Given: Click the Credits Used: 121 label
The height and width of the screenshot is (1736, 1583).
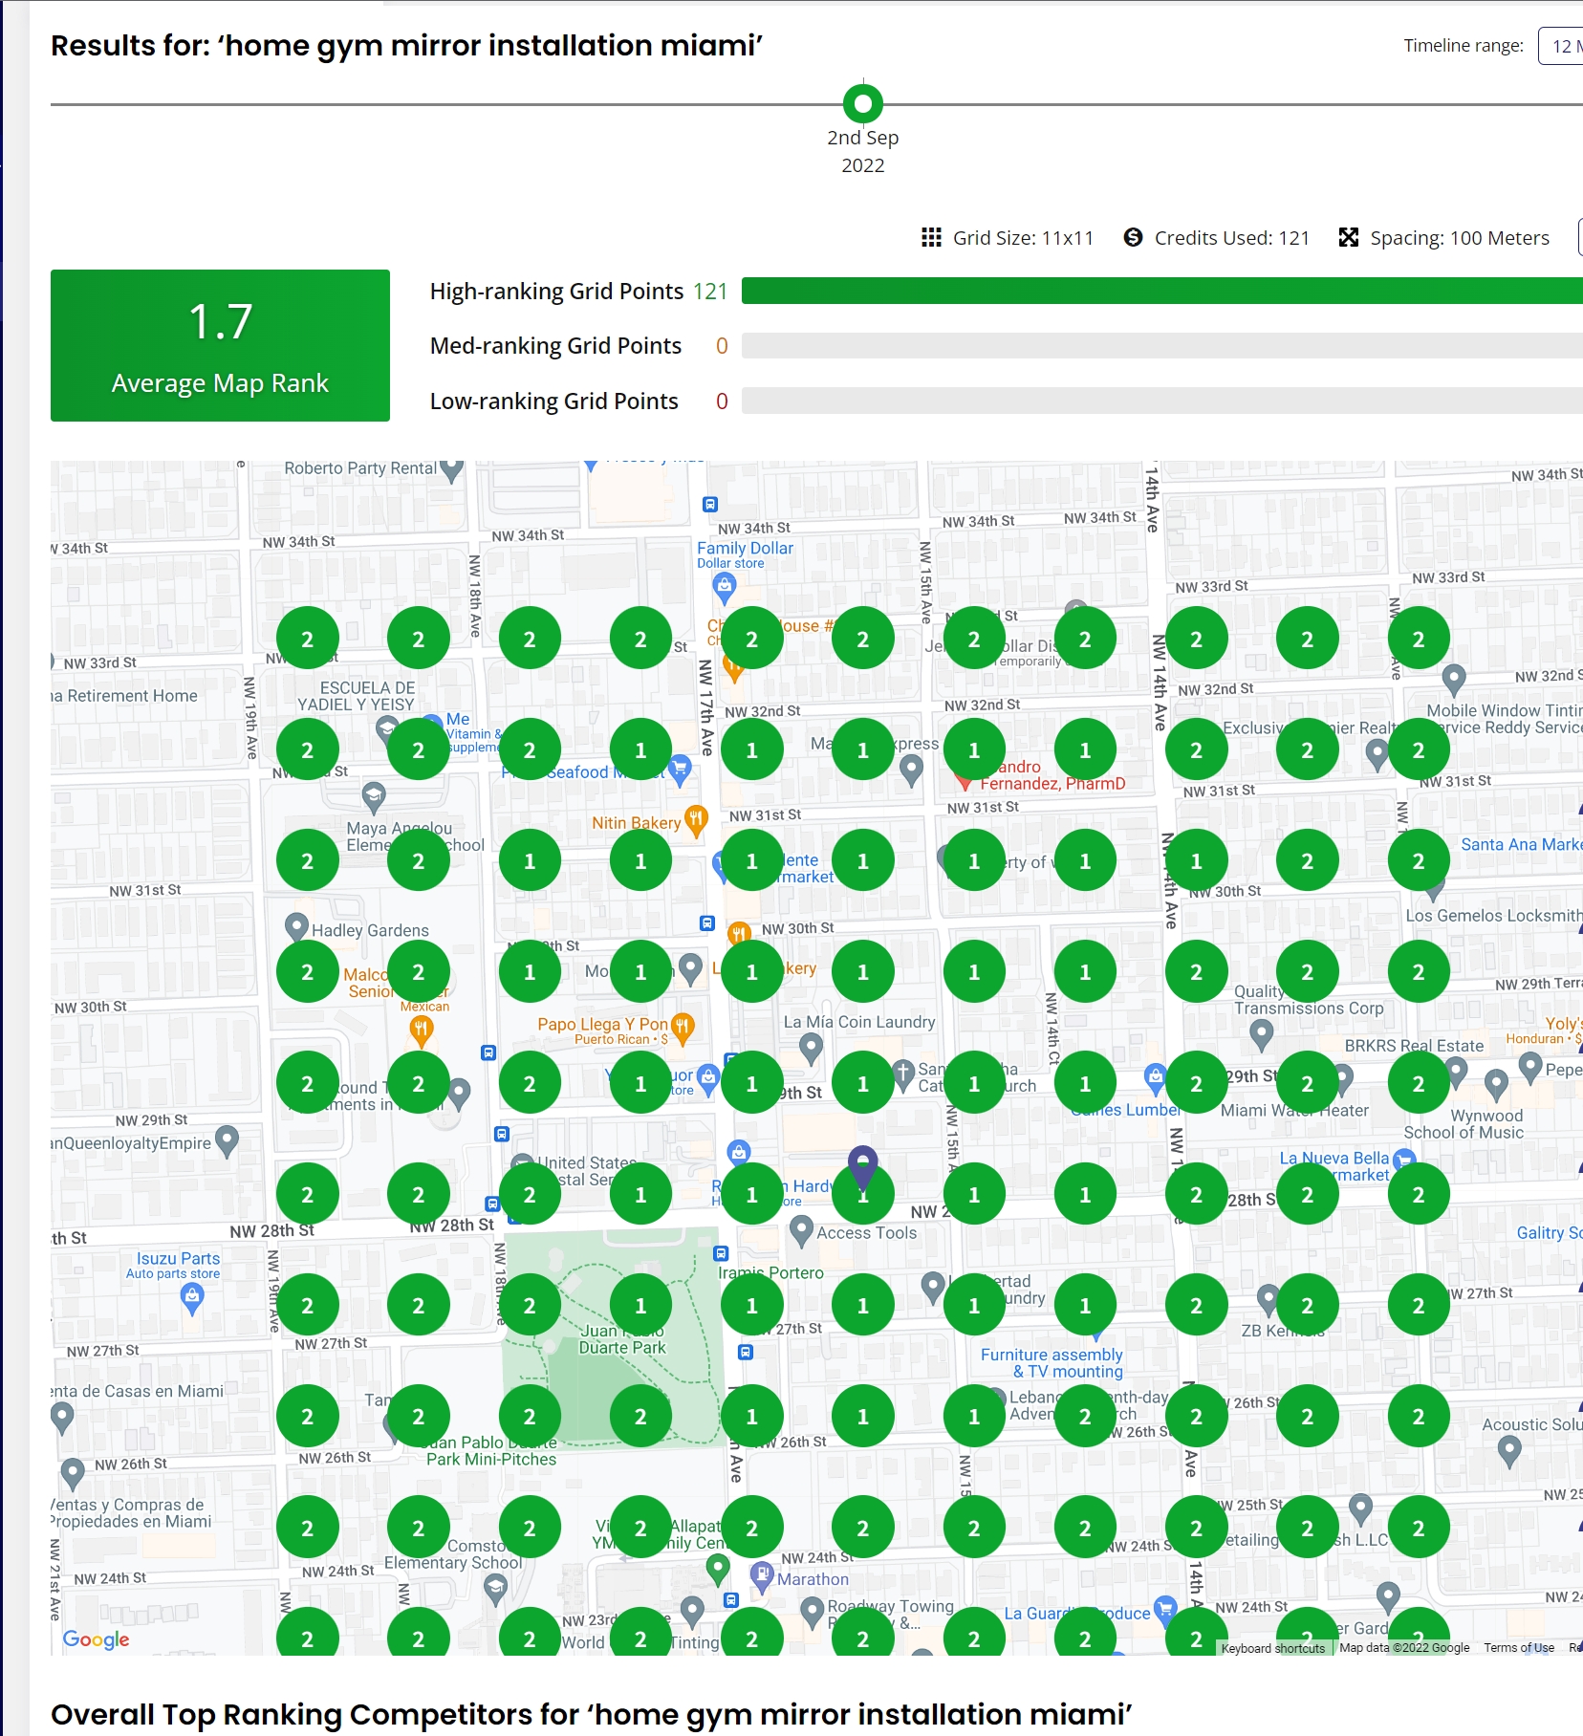Looking at the screenshot, I should click(1232, 238).
